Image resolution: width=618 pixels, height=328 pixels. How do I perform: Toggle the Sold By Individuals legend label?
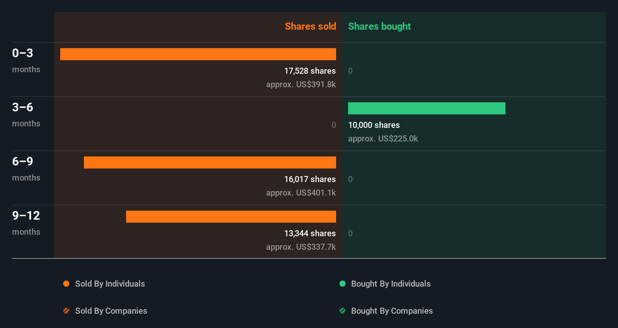point(110,284)
